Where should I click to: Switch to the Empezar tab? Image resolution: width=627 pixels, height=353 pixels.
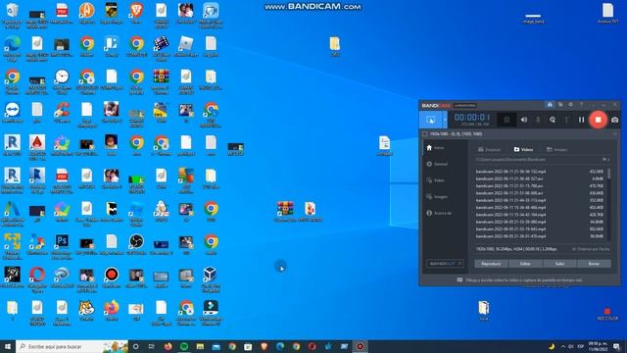pyautogui.click(x=490, y=149)
